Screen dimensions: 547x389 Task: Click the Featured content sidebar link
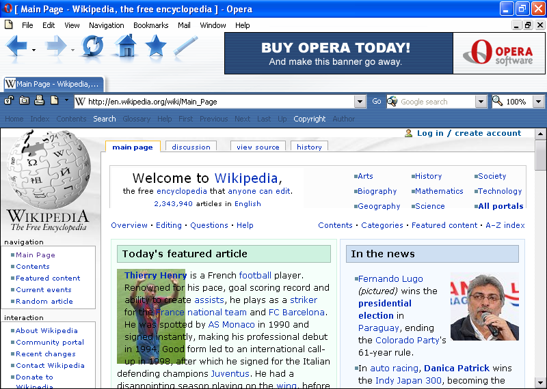coord(48,278)
